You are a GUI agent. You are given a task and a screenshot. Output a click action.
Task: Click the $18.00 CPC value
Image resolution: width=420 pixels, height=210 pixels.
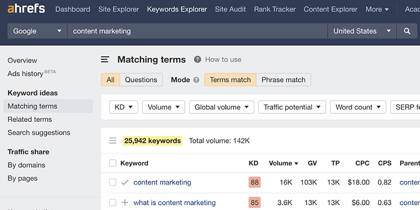tap(359, 182)
